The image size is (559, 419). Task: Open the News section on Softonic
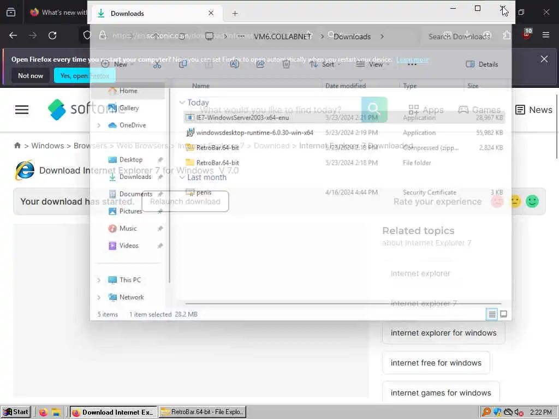pos(534,109)
